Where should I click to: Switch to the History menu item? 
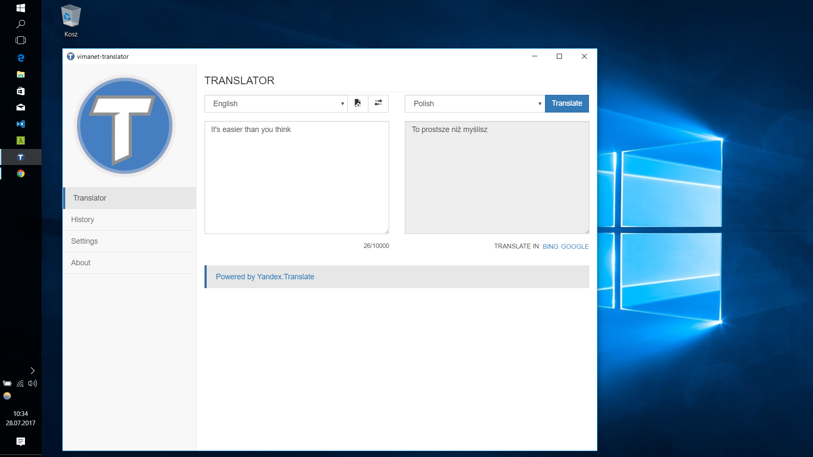coord(83,220)
